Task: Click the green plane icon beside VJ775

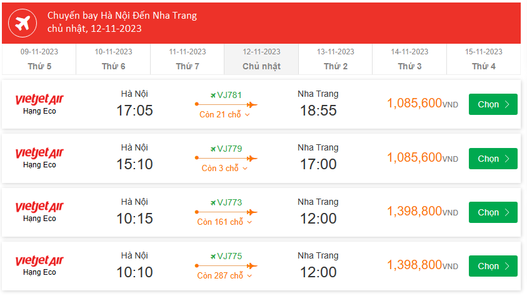Action: [213, 256]
